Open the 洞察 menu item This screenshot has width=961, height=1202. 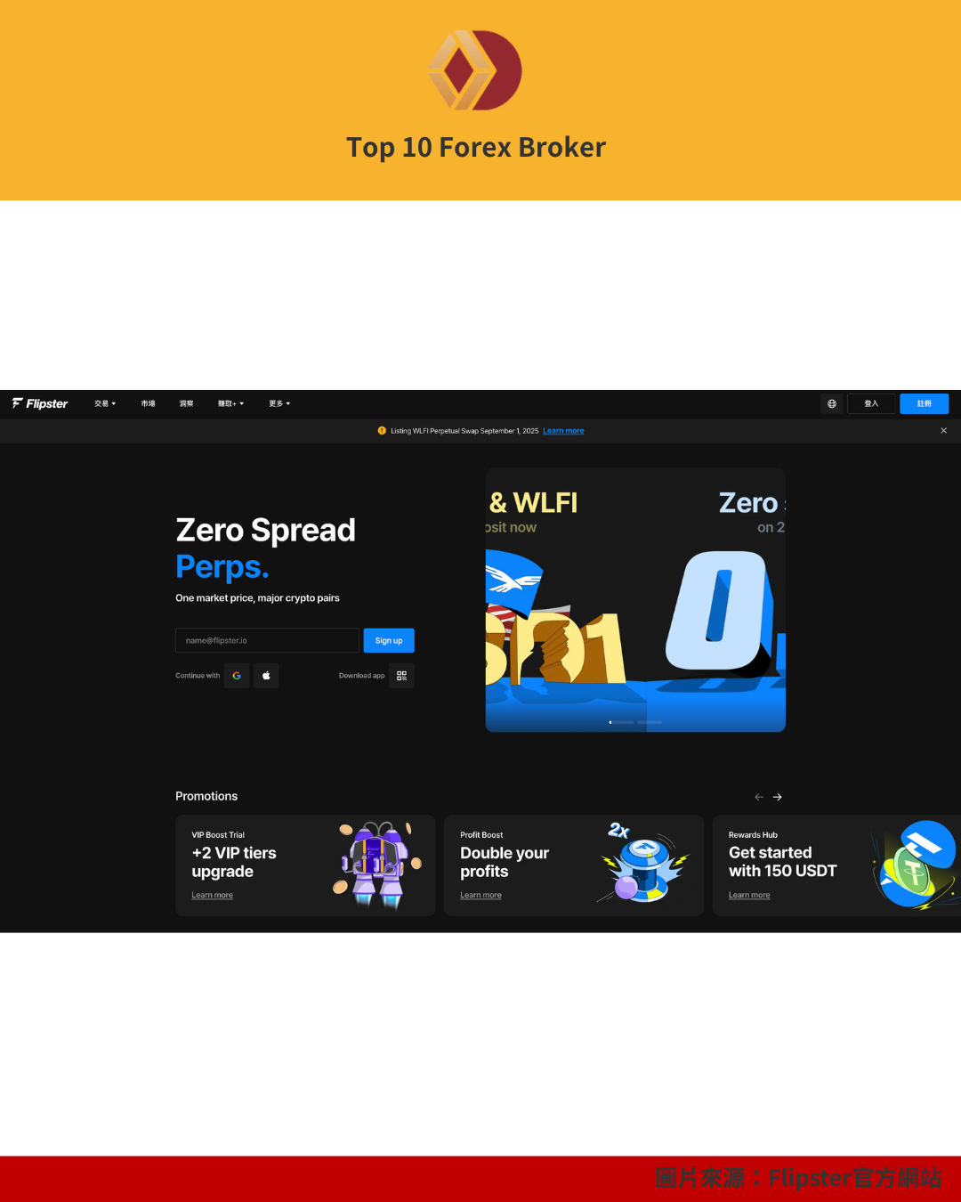point(186,403)
